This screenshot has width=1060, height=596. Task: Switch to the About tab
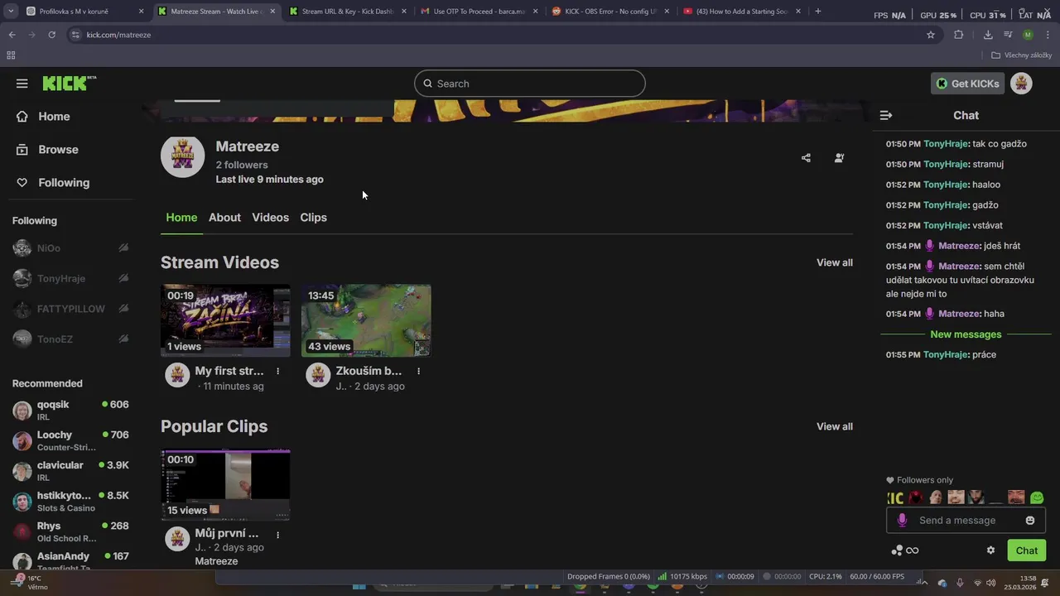224,218
